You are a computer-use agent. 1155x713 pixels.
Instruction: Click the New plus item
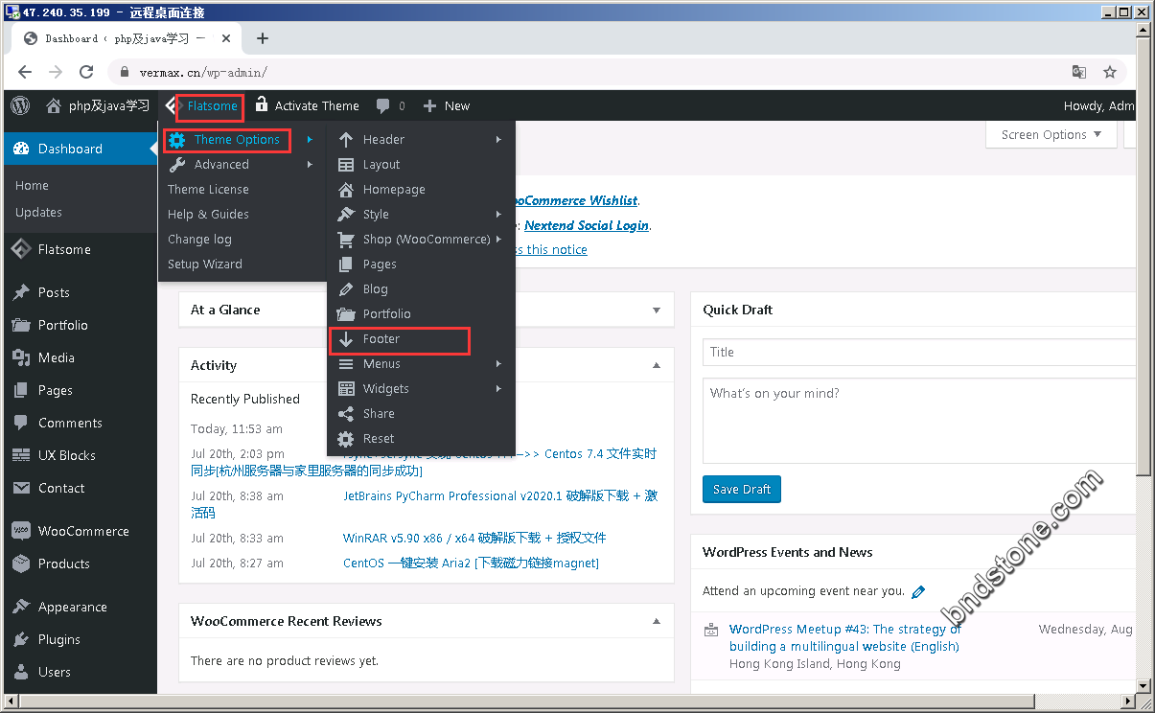[x=447, y=105]
